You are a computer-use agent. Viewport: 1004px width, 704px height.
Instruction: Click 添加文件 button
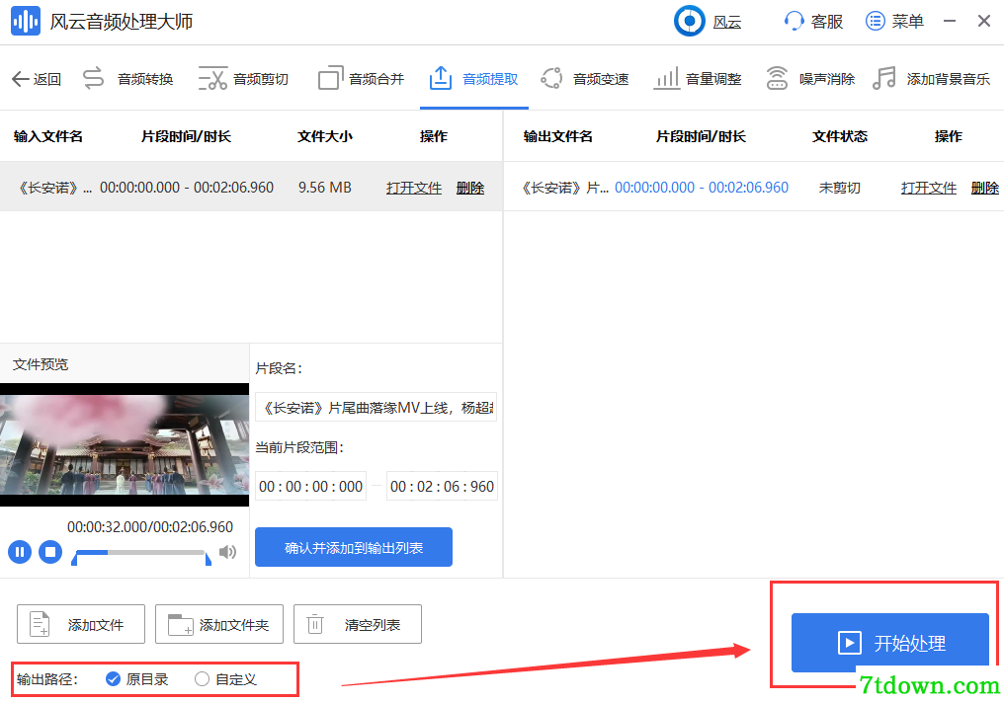pyautogui.click(x=81, y=624)
